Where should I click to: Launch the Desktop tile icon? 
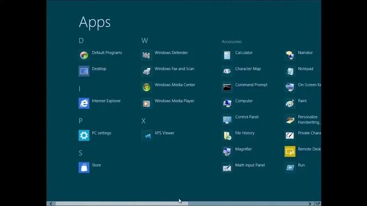tap(84, 71)
